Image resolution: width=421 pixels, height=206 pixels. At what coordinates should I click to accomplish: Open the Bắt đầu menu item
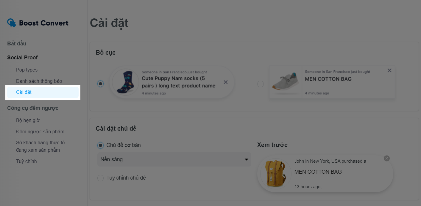click(x=17, y=44)
